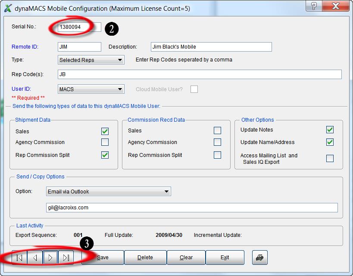Click the ** Required ** text
The image size is (353, 276).
tap(28, 98)
